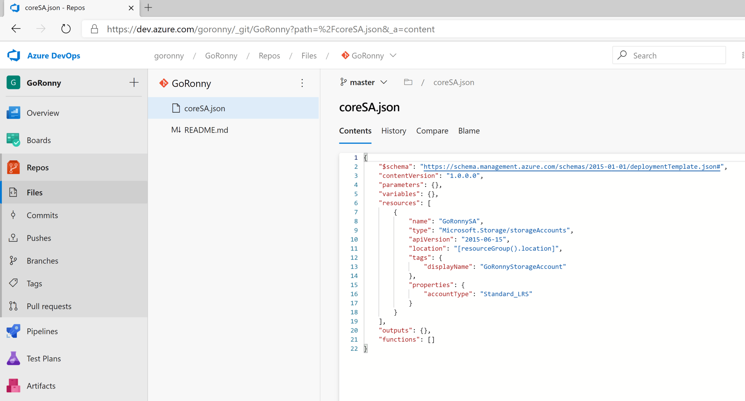Click the GoRonny repository title in file tree
745x401 pixels.
191,83
